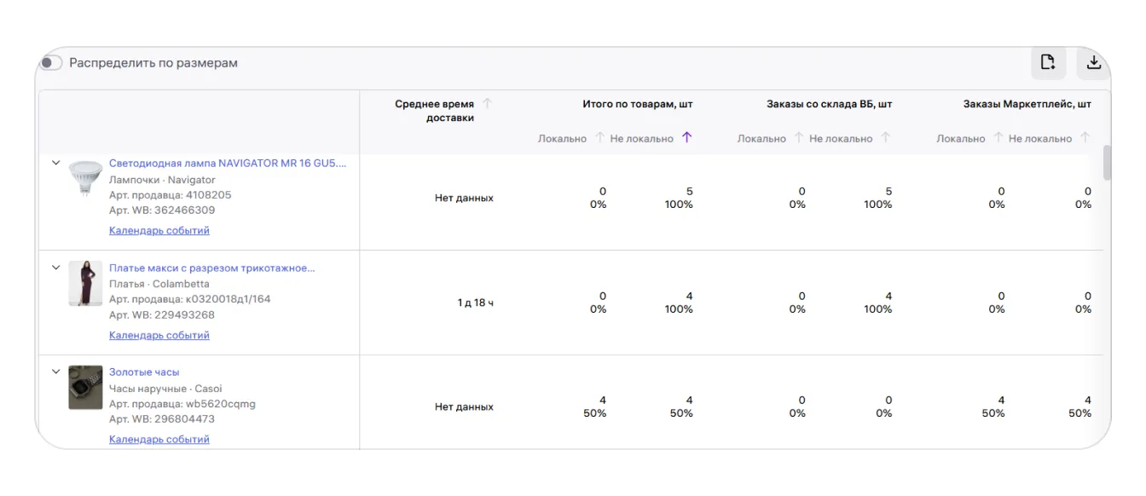Expand the Золотые часы row chevron

[x=56, y=372]
